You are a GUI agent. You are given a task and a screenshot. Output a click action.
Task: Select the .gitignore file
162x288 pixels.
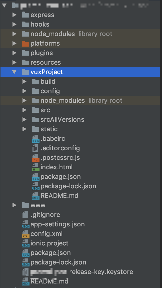click(x=45, y=215)
